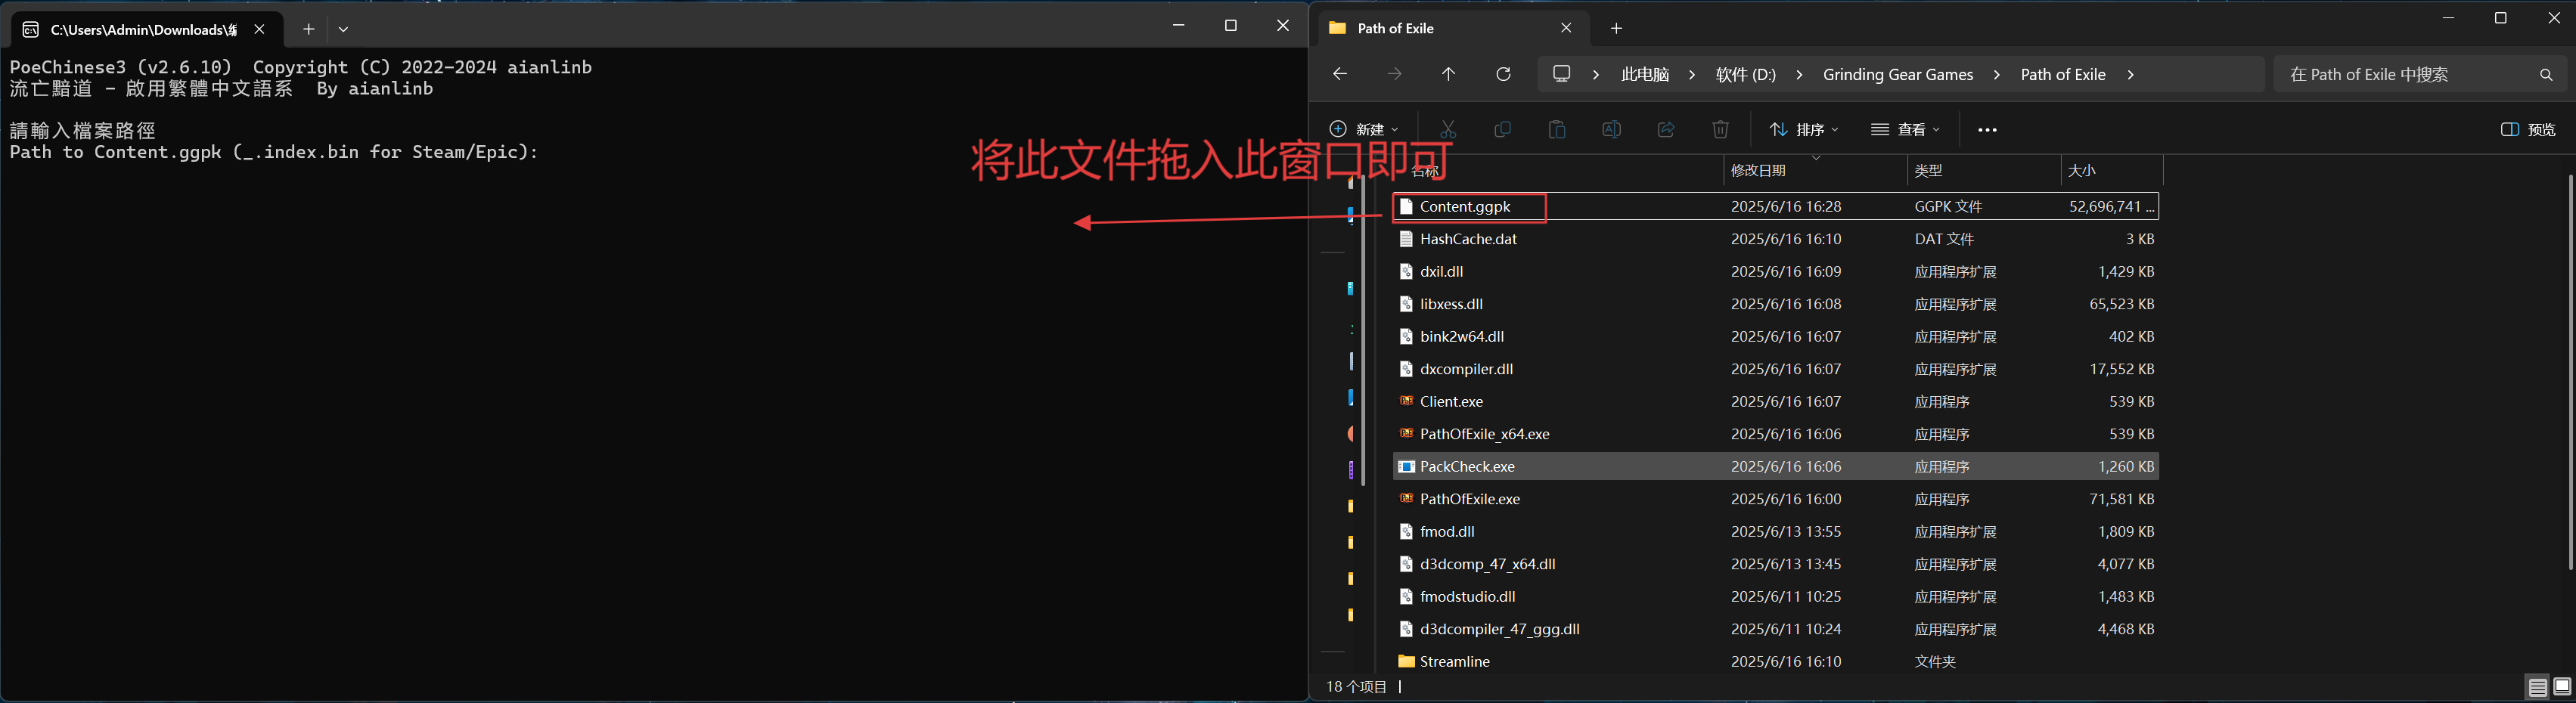The width and height of the screenshot is (2576, 703).
Task: Expand the chevron after Path of Exile breadcrumb
Action: point(2130,75)
